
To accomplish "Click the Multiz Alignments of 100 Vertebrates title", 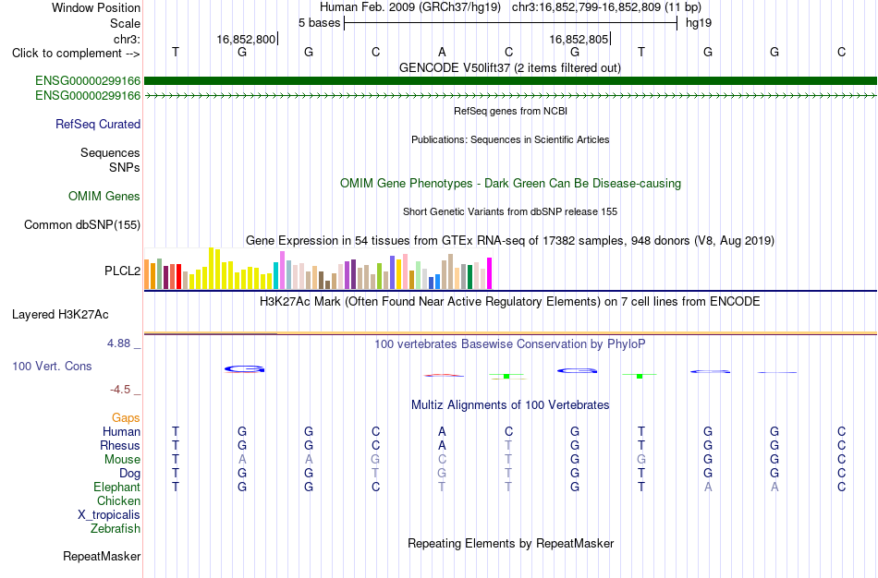I will coord(510,404).
